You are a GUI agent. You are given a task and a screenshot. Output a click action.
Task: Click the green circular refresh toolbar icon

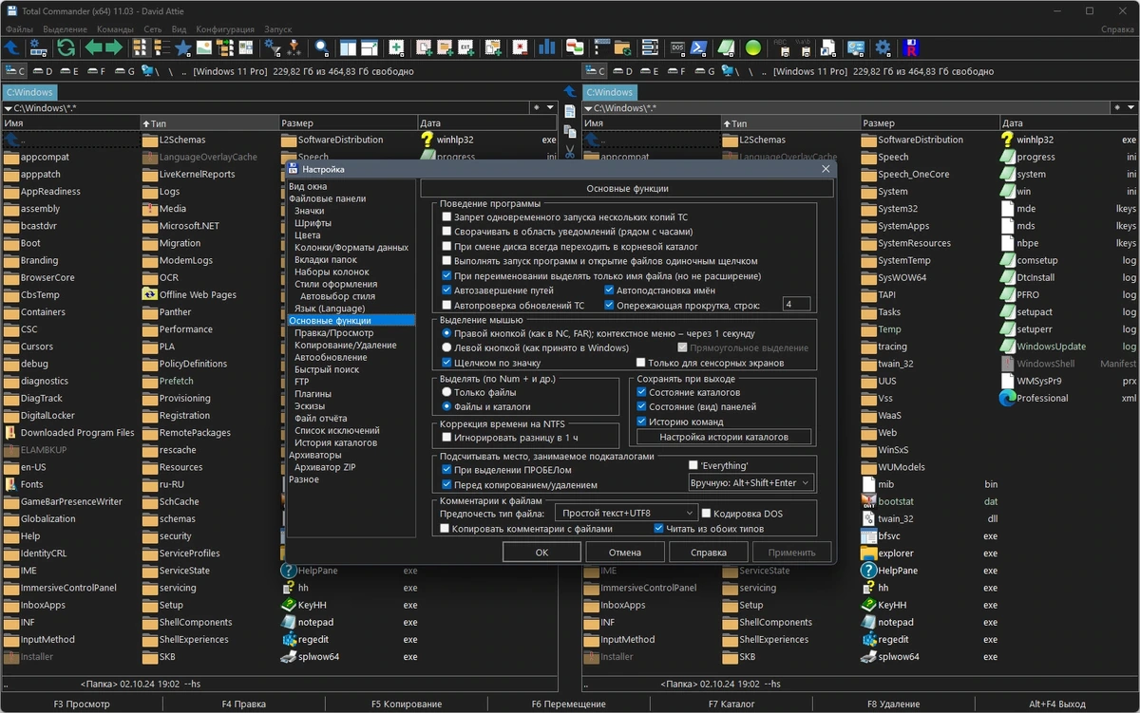pyautogui.click(x=66, y=47)
